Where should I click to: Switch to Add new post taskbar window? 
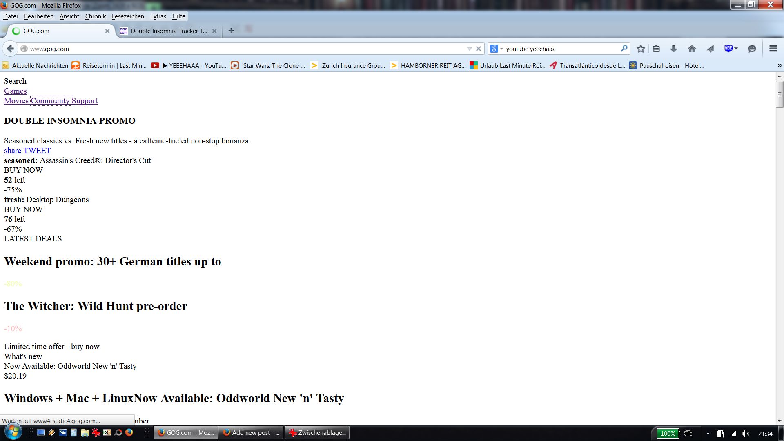pyautogui.click(x=251, y=433)
